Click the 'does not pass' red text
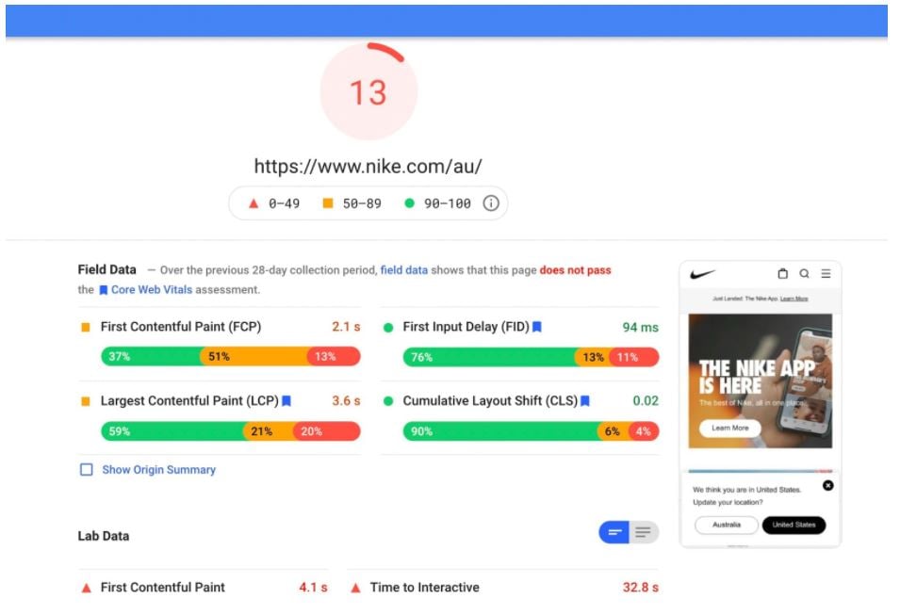Image resolution: width=900 pixels, height=615 pixels. (x=575, y=270)
